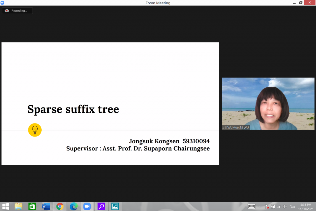Screen dimensions: 316x211
Task: Switch the Thai input language indicator
Action: tap(292, 206)
